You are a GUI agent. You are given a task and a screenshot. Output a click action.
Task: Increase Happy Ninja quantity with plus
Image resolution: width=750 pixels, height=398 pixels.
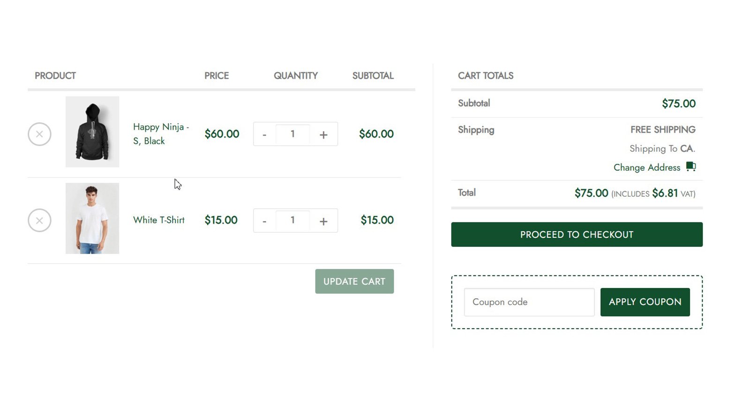tap(323, 135)
